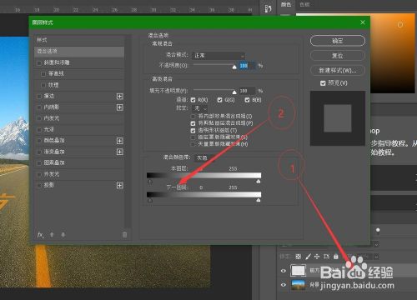This screenshot has width=417, height=300.
Task: Toggle 纹理 checkbox
Action: tap(43, 85)
